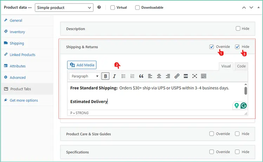Check Override for Product Care & Size Guides
The image size is (263, 162).
[211, 134]
